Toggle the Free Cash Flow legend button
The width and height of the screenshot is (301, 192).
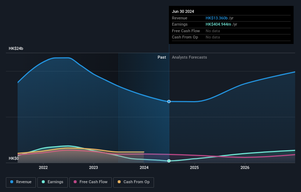(91, 182)
